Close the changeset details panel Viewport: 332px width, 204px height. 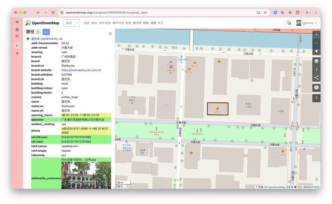(x=110, y=33)
